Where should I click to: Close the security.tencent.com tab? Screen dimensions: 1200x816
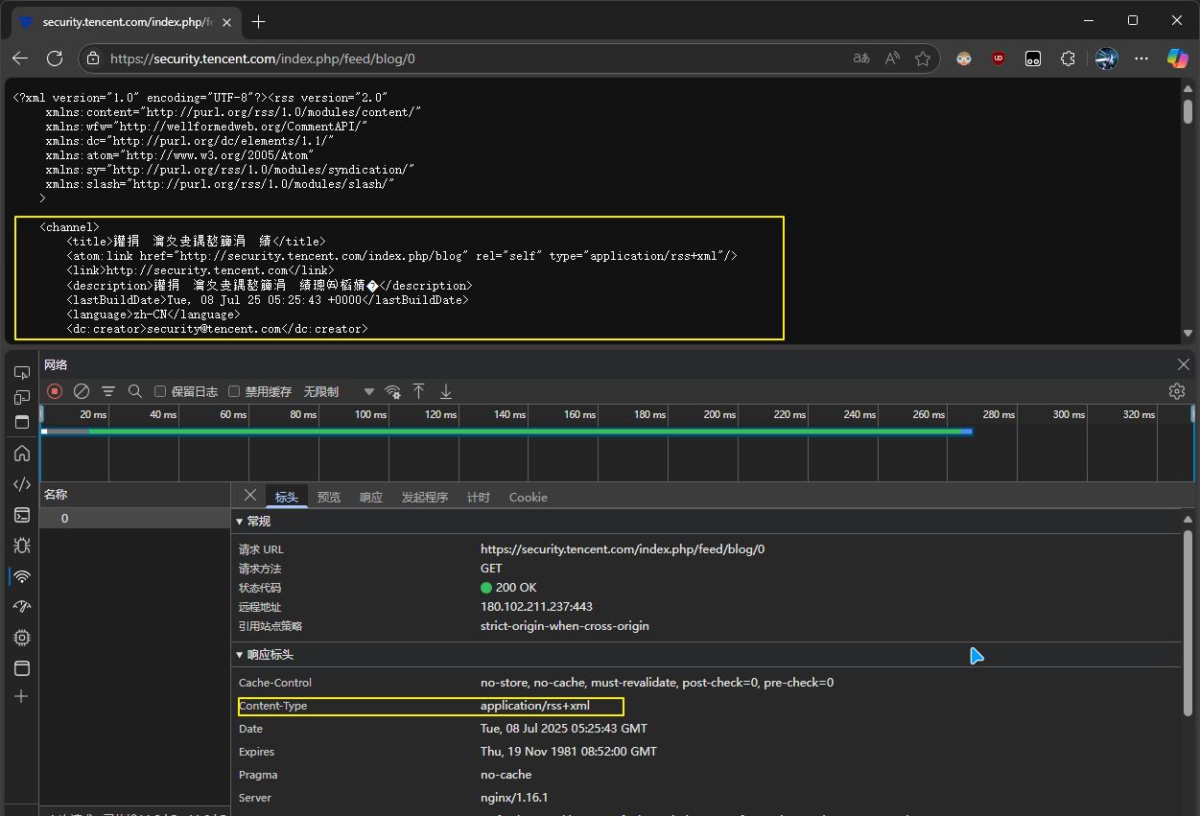point(227,22)
